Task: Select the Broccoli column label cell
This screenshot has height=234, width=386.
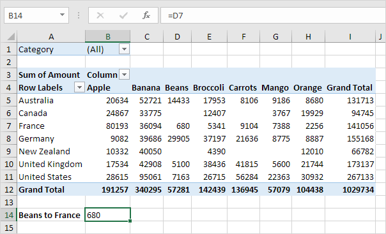Action: coord(209,87)
